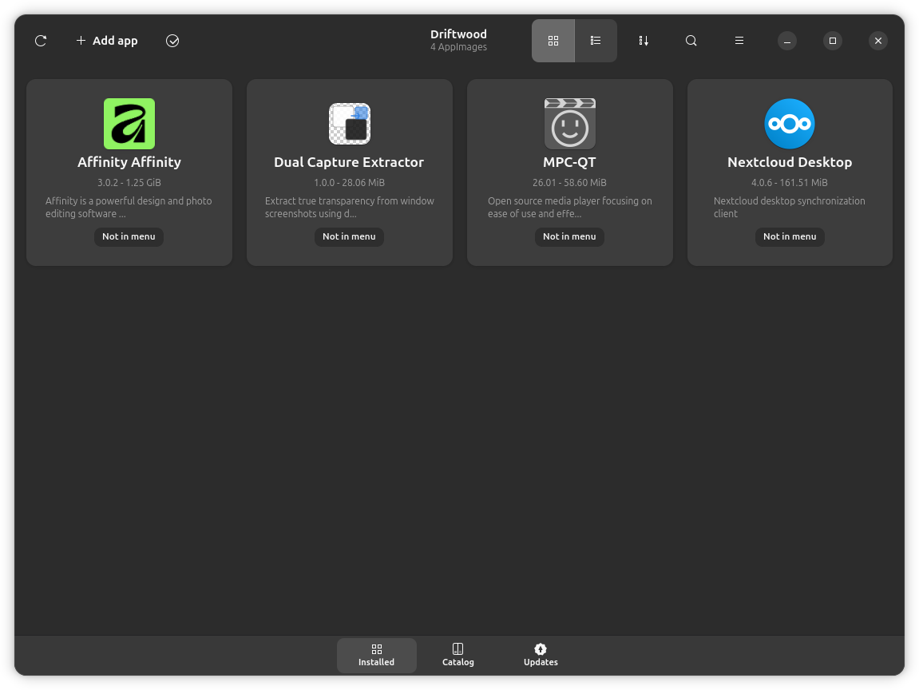Switch to the Updates tab
Image resolution: width=919 pixels, height=690 pixels.
tap(540, 655)
